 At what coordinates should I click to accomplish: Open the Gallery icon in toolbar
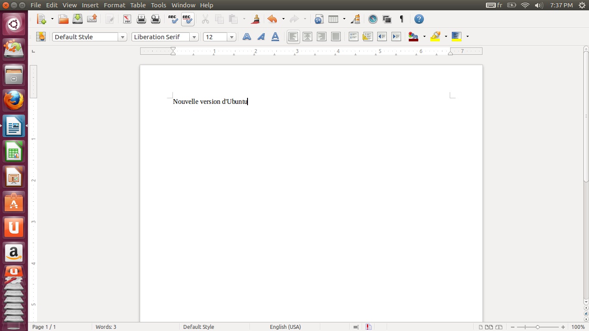coord(387,19)
